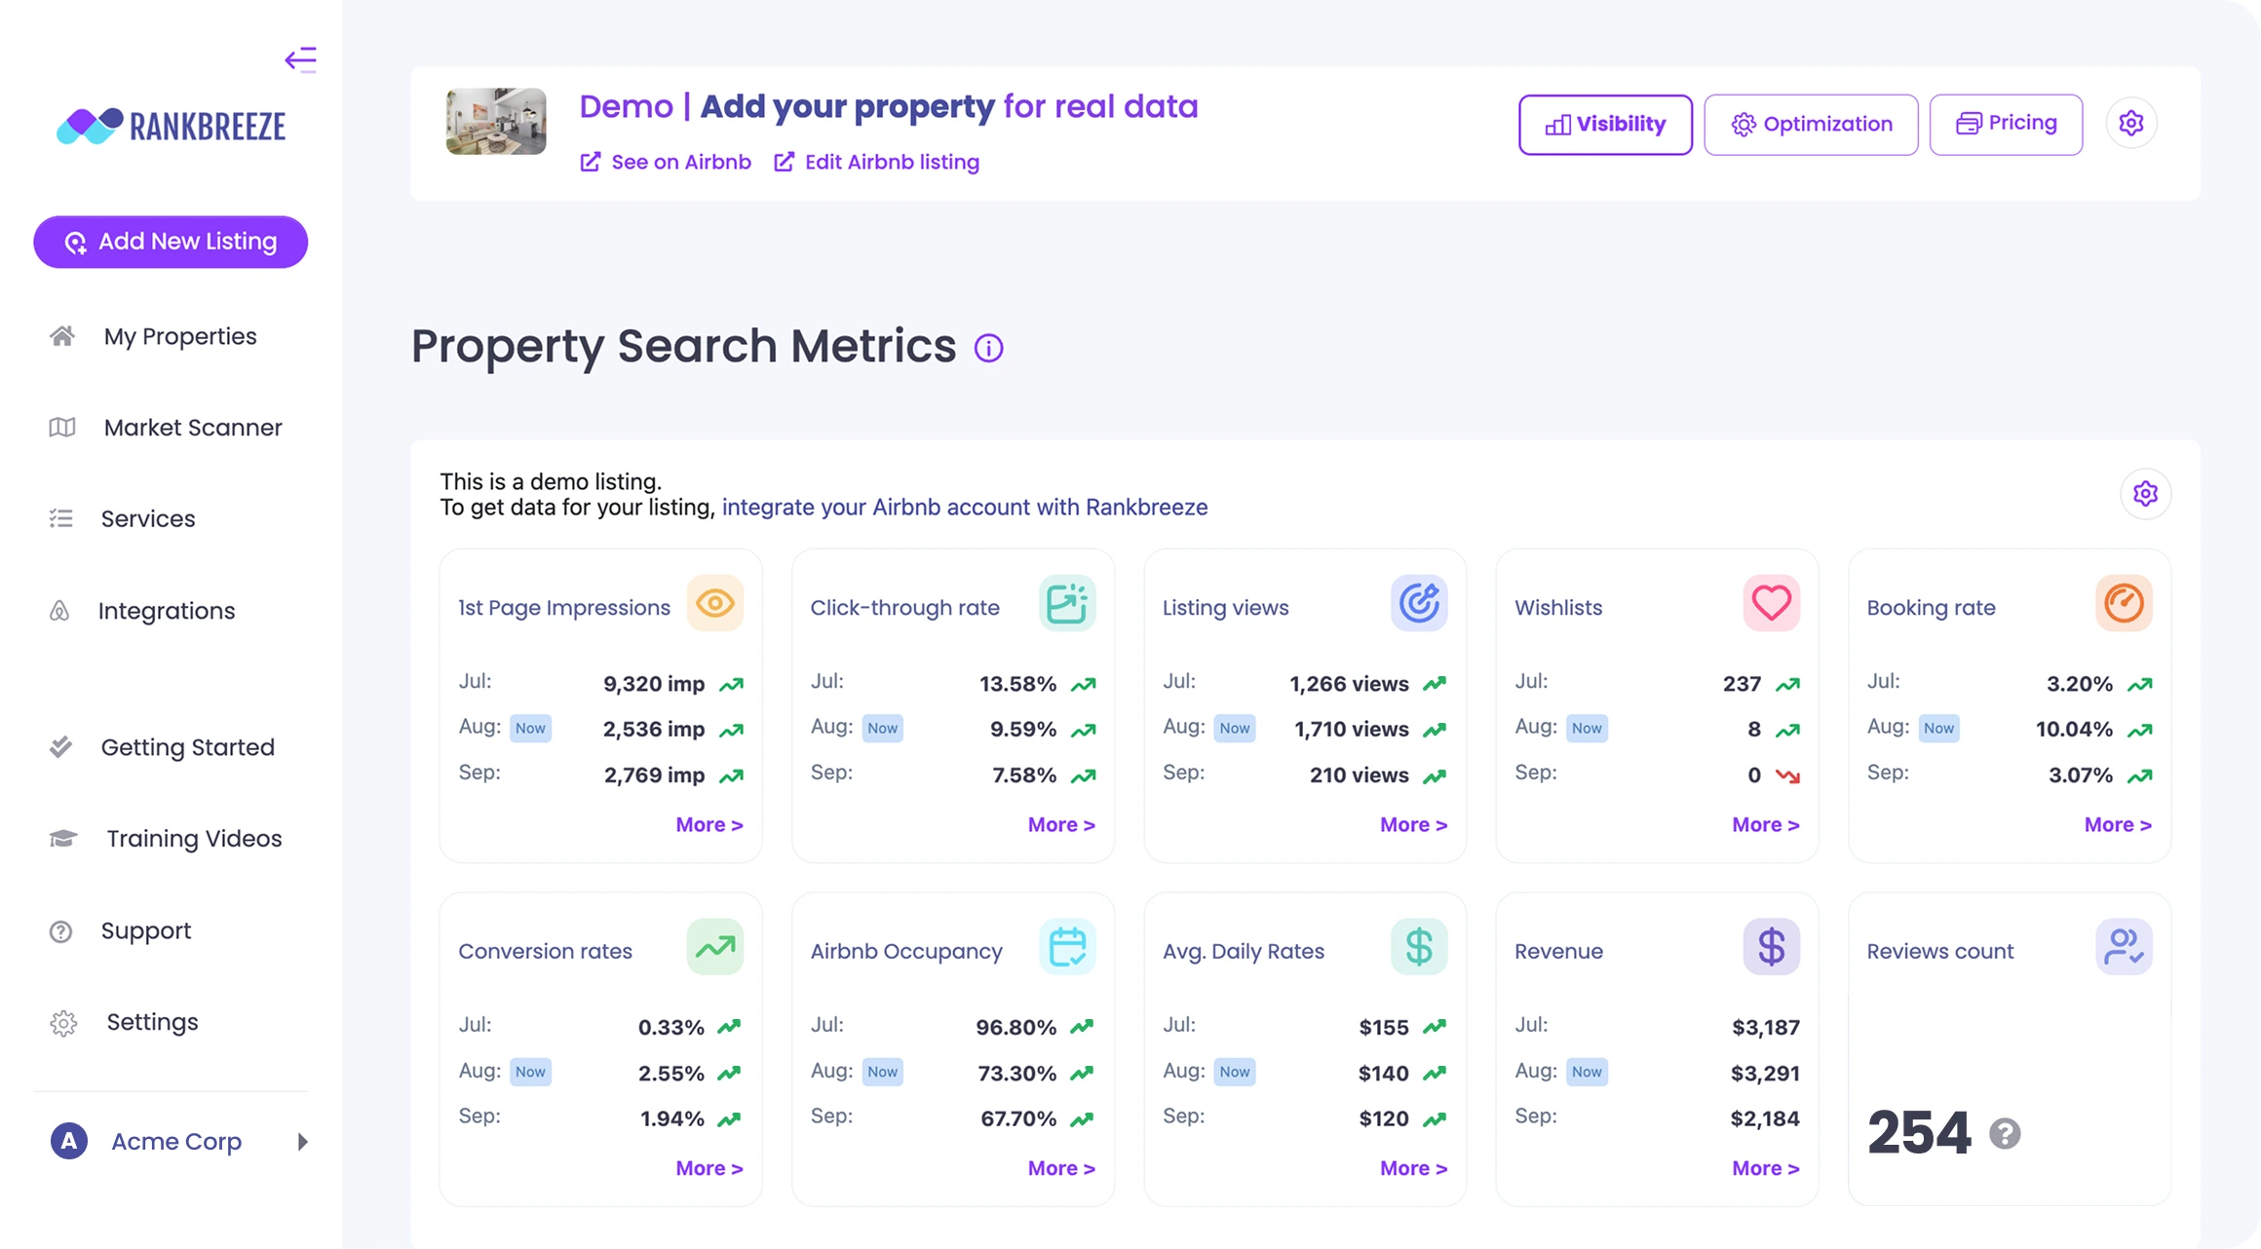The image size is (2261, 1249).
Task: Click integrate your Airbnb account with Rankbreeze link
Action: point(965,508)
